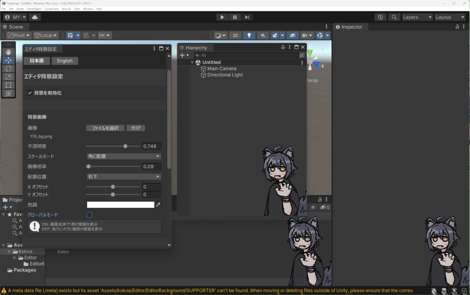Open the 色調 color swatch picker

tap(120, 205)
